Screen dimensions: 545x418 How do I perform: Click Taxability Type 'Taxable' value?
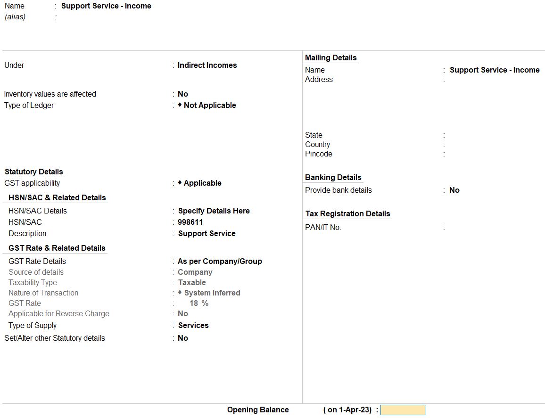click(x=192, y=282)
